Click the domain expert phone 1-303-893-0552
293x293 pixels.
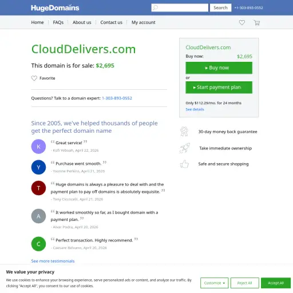117,98
